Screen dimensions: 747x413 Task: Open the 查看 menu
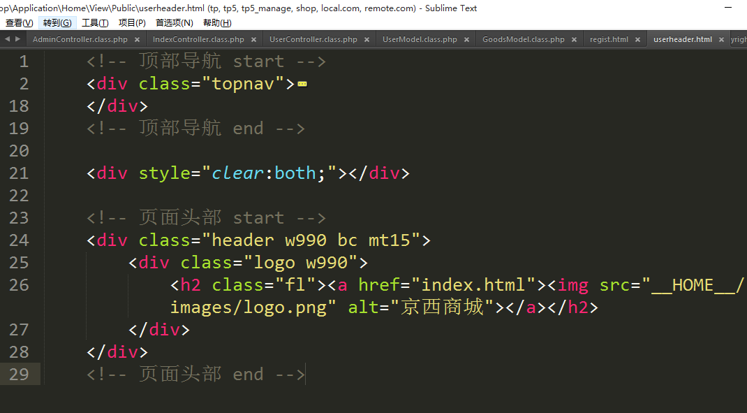(19, 23)
